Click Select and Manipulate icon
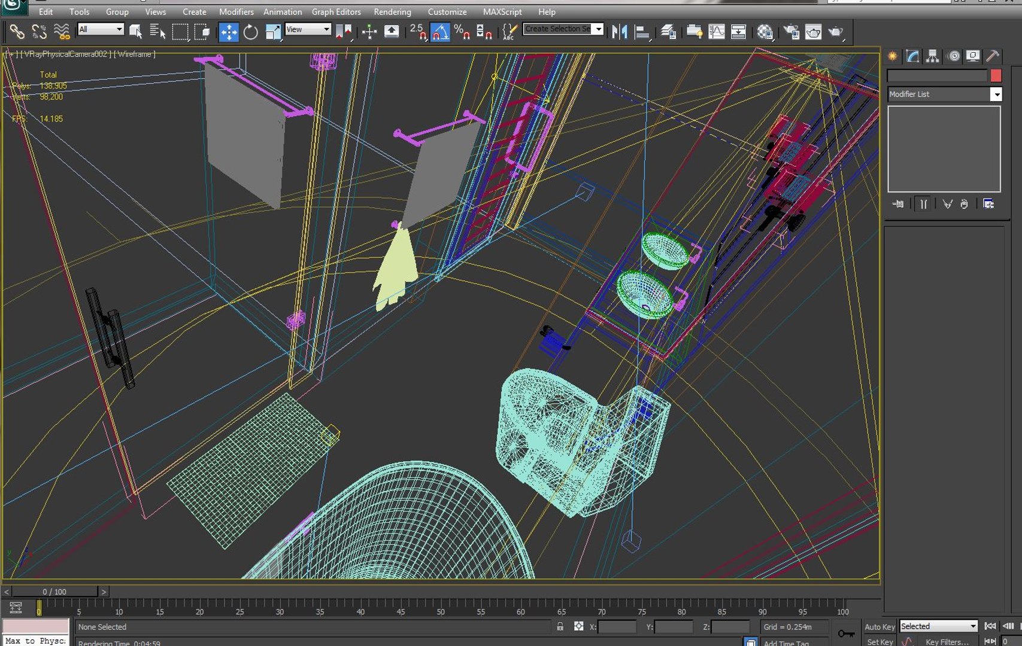The image size is (1022, 646). coord(369,32)
